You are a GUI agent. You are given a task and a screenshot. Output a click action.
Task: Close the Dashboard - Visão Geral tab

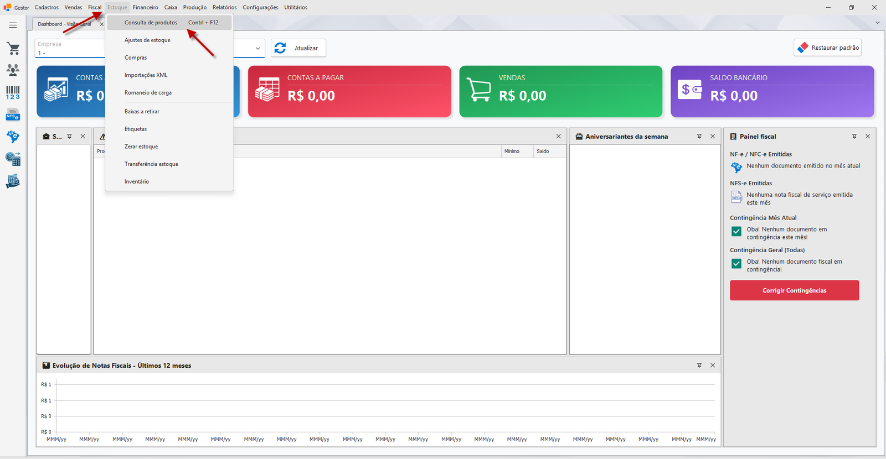click(x=101, y=24)
